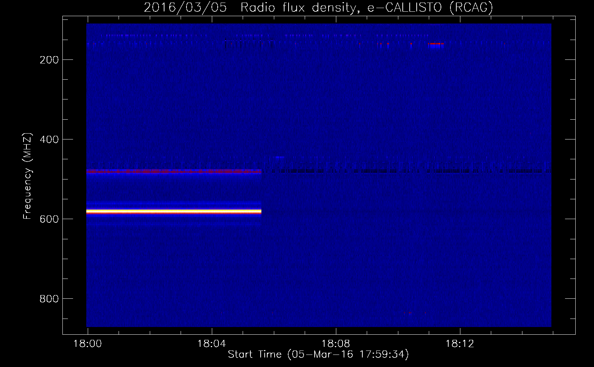Viewport: 594px width, 367px height.
Task: Click the 18:04 time tick label
Action: coord(211,344)
